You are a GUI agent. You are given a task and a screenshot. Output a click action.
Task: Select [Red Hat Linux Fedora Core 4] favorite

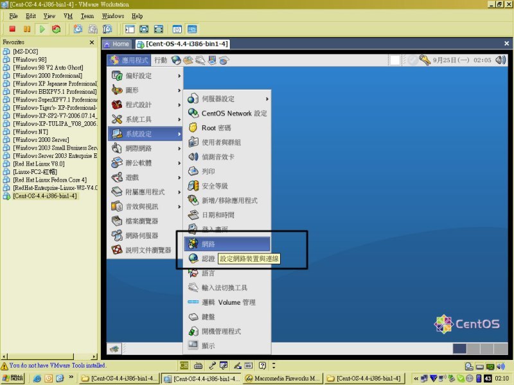pyautogui.click(x=49, y=180)
